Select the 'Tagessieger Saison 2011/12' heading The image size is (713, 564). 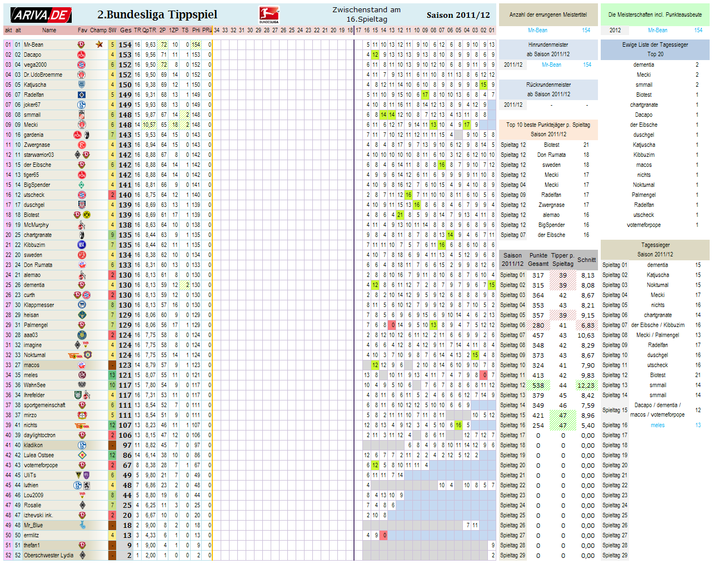655,249
